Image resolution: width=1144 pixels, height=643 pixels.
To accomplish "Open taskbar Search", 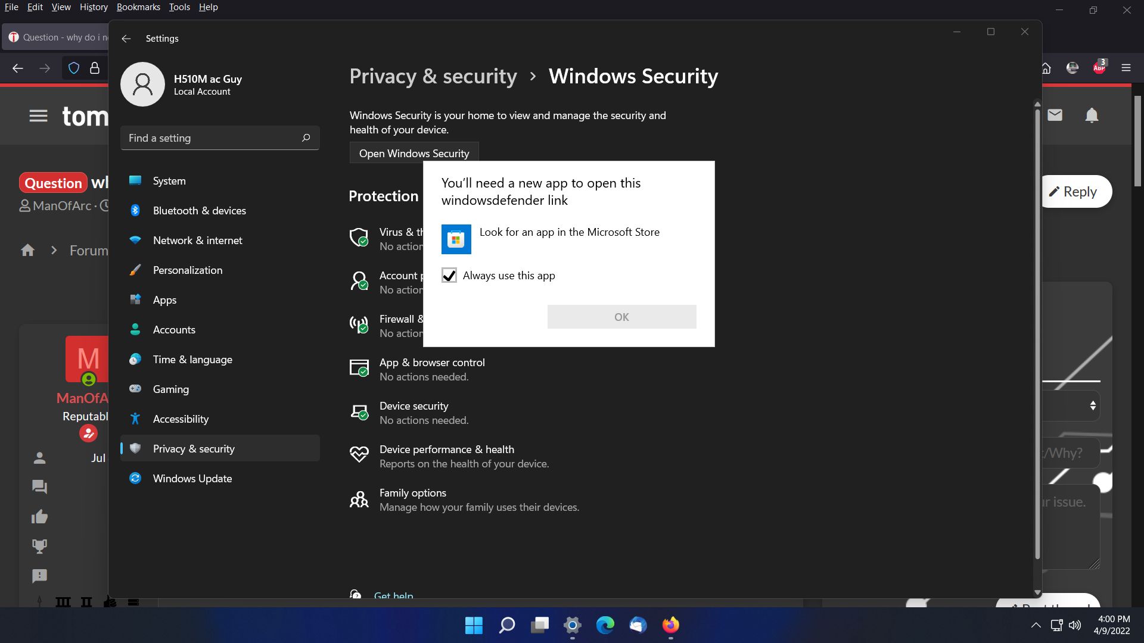I will 506,625.
